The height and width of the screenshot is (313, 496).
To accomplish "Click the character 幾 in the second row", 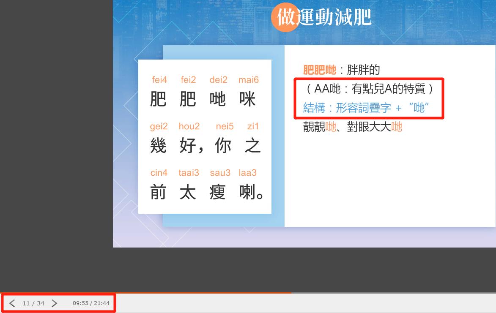I will [159, 146].
